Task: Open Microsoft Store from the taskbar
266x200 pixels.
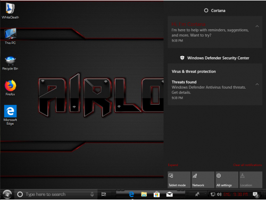Action: point(156,194)
